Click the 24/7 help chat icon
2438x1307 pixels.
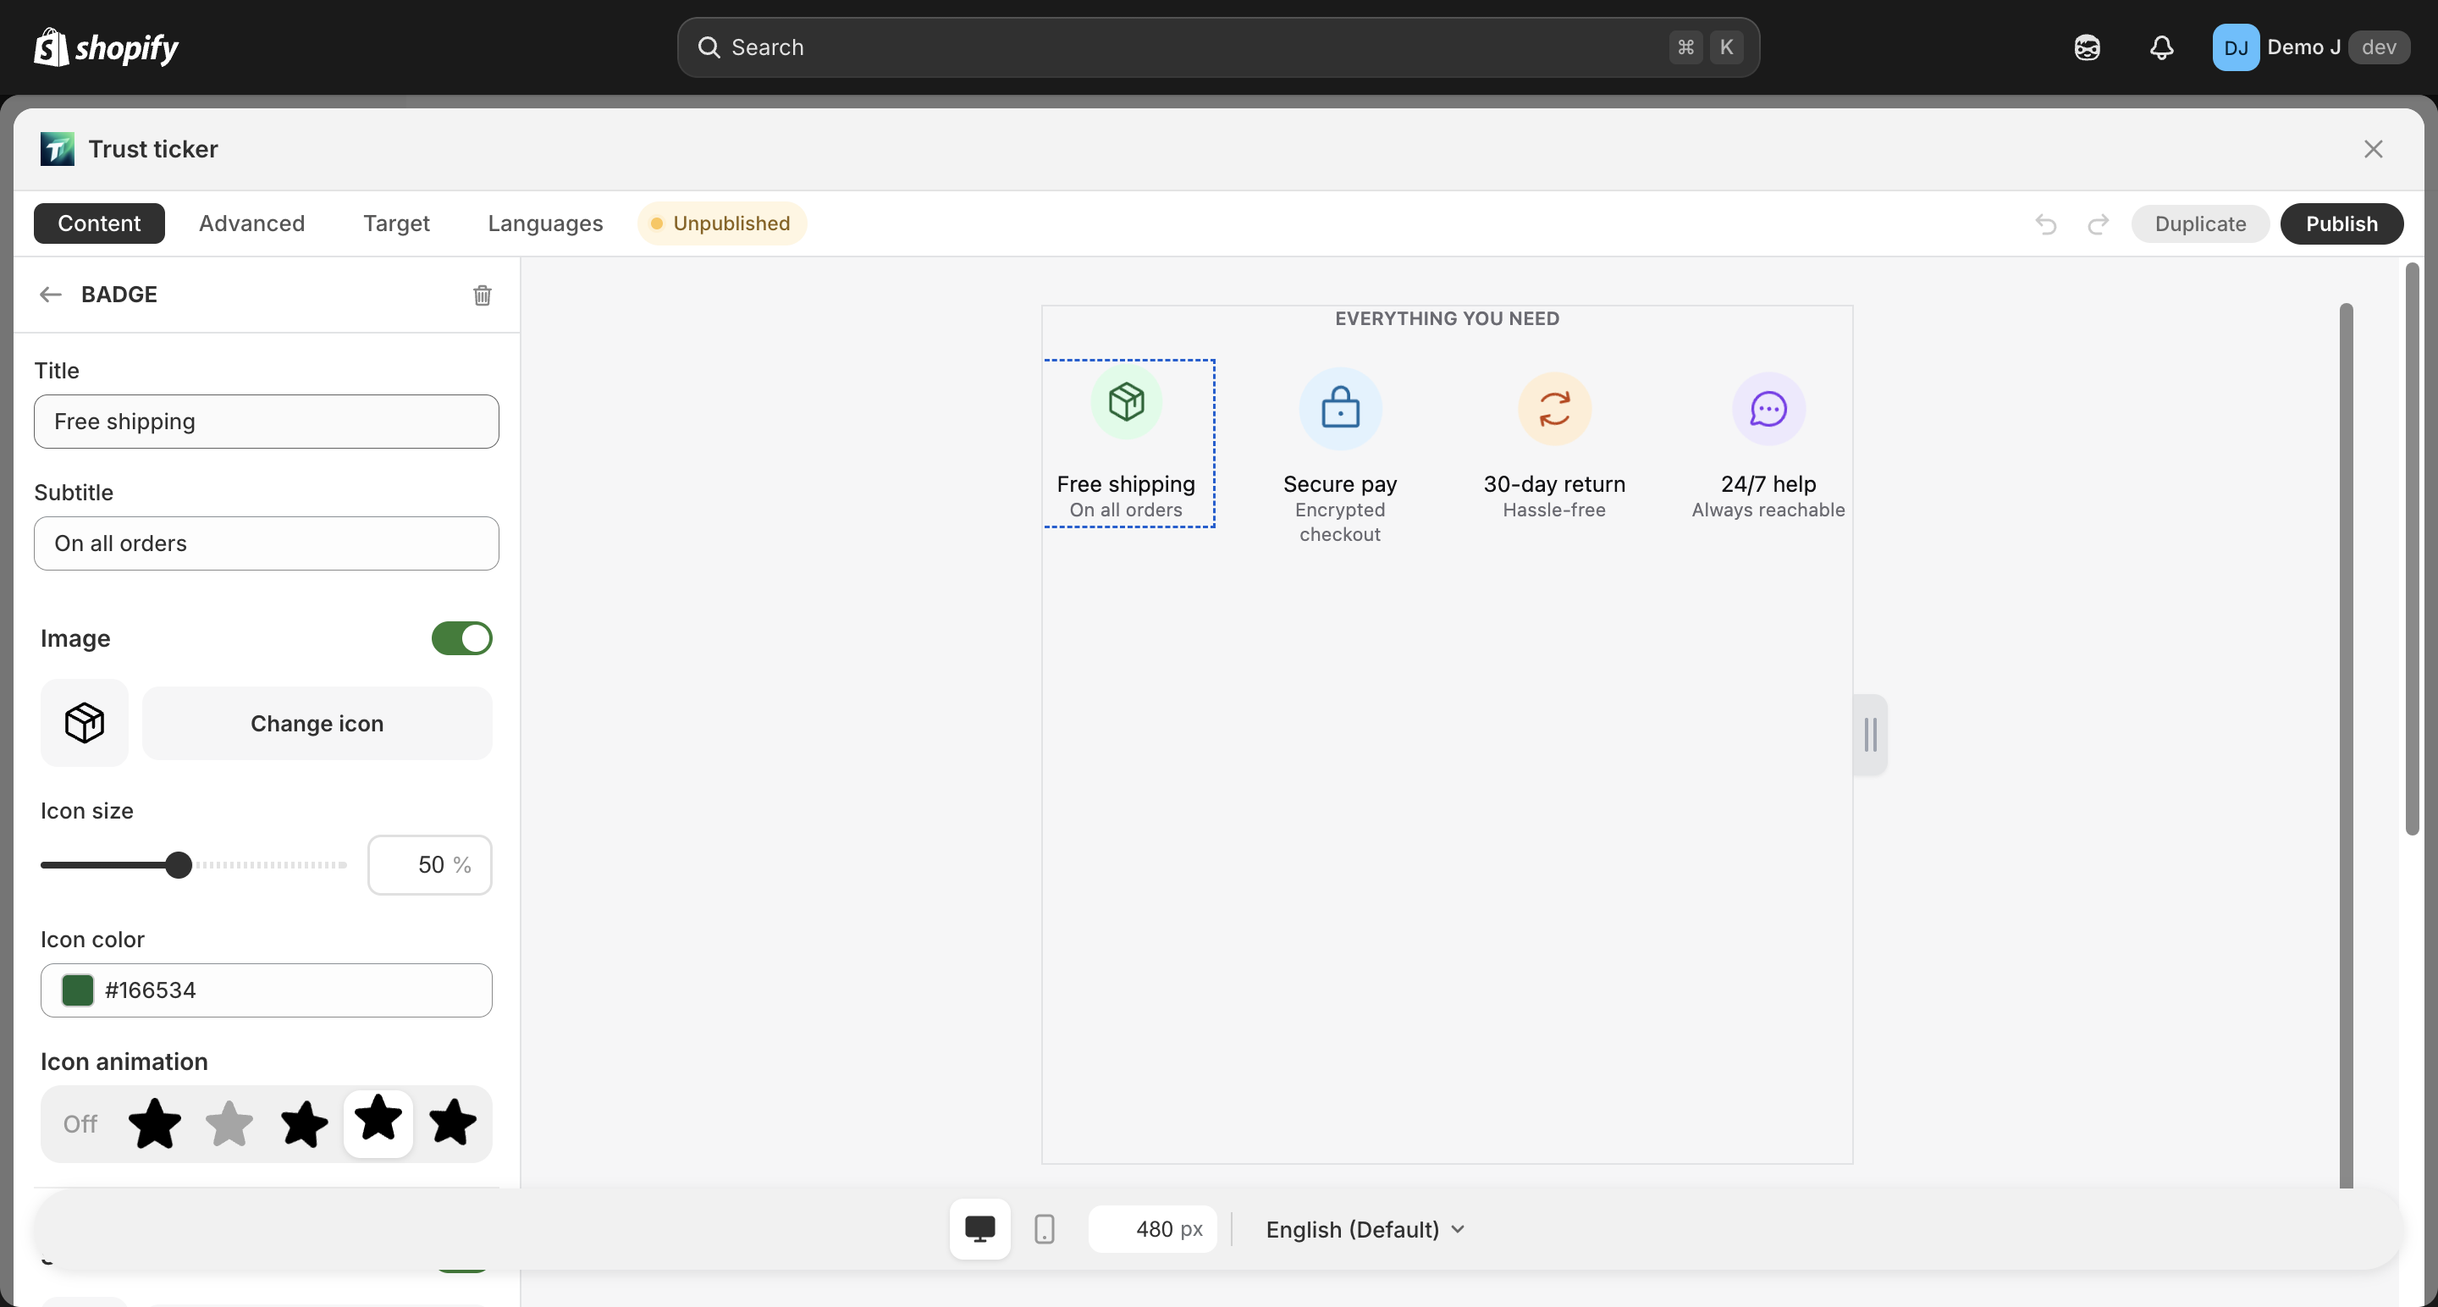[x=1768, y=409]
